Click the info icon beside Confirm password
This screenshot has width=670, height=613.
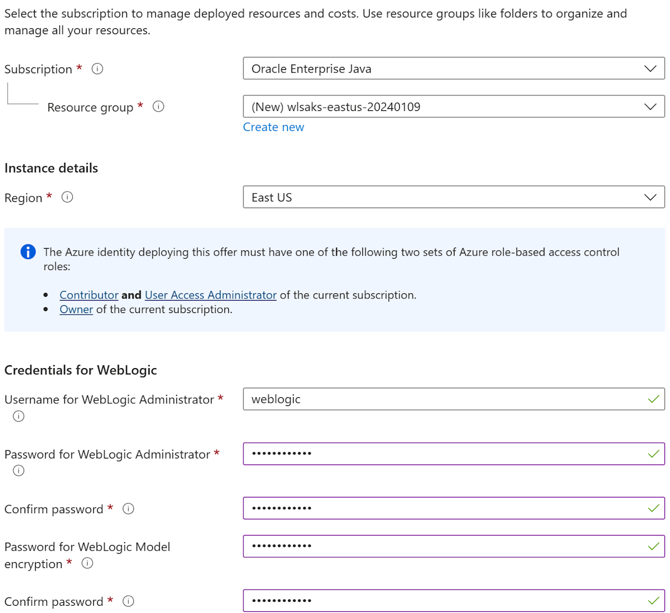pyautogui.click(x=128, y=509)
